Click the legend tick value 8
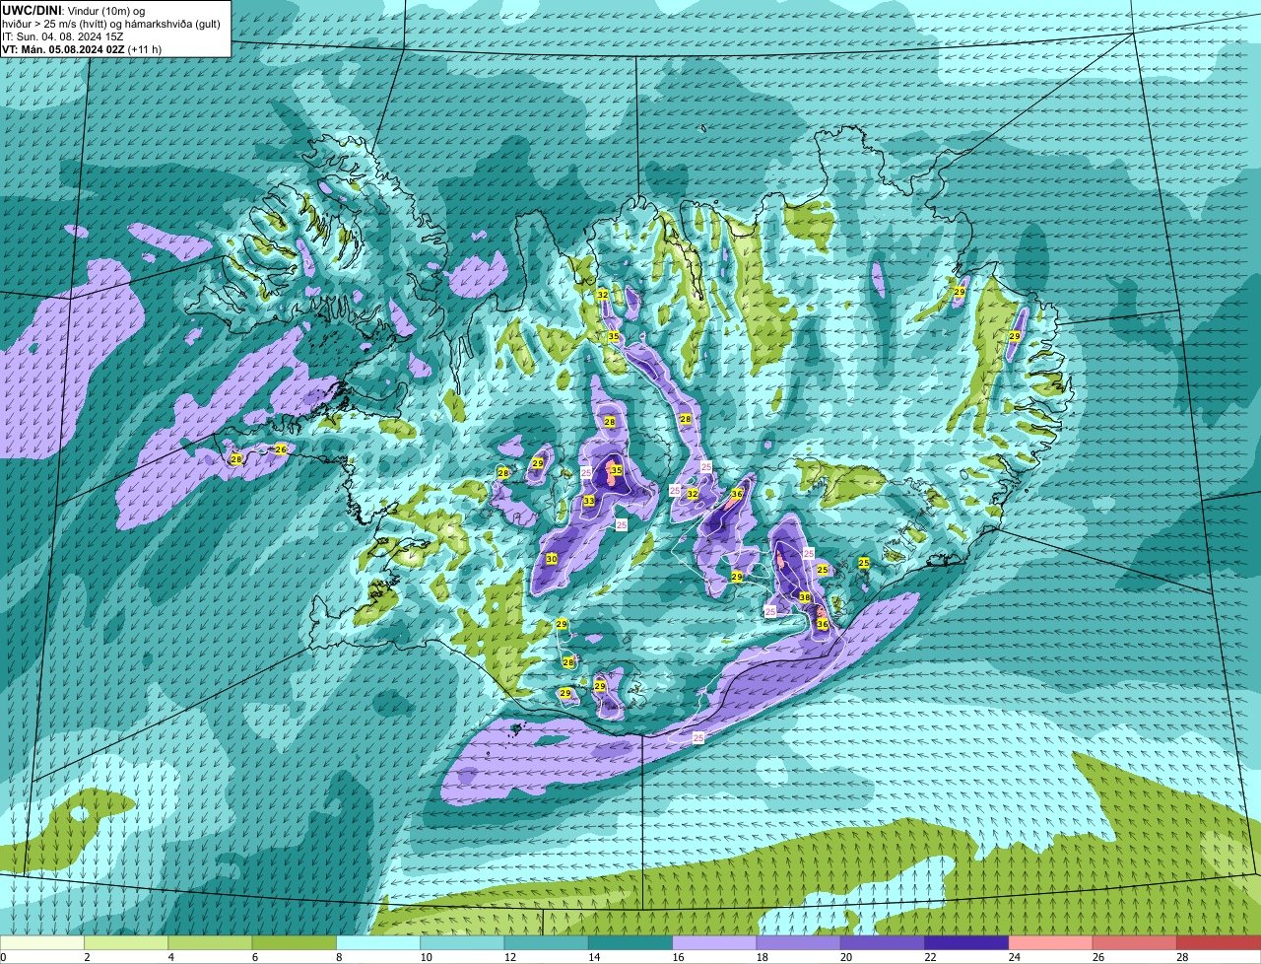 coord(339,957)
